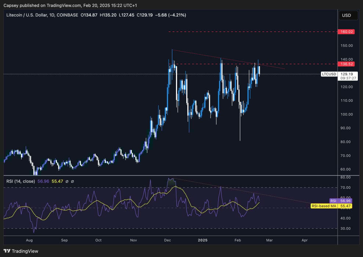The image size is (363, 257).
Task: Click the 2025 marker on the time axis
Action: click(202, 240)
